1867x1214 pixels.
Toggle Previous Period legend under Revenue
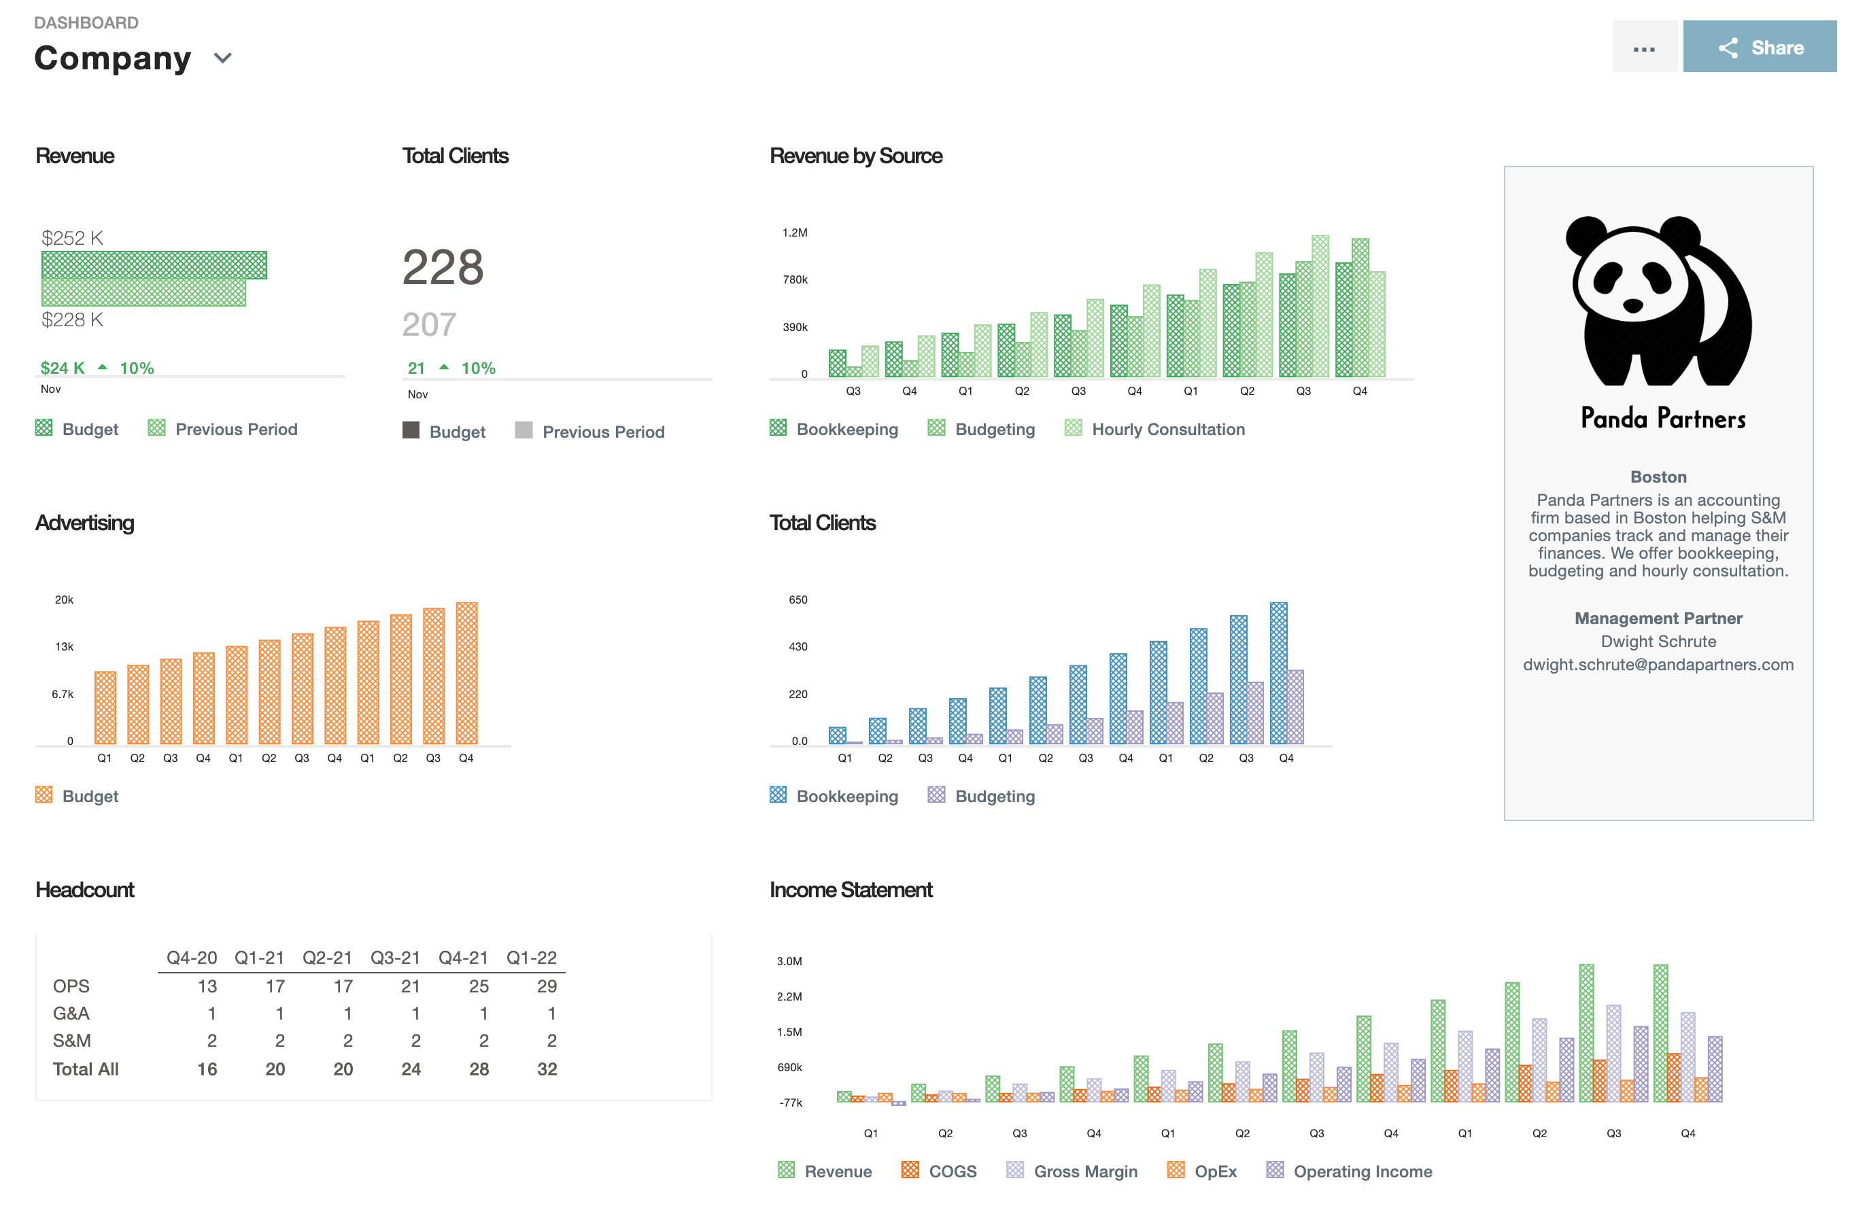click(x=222, y=429)
